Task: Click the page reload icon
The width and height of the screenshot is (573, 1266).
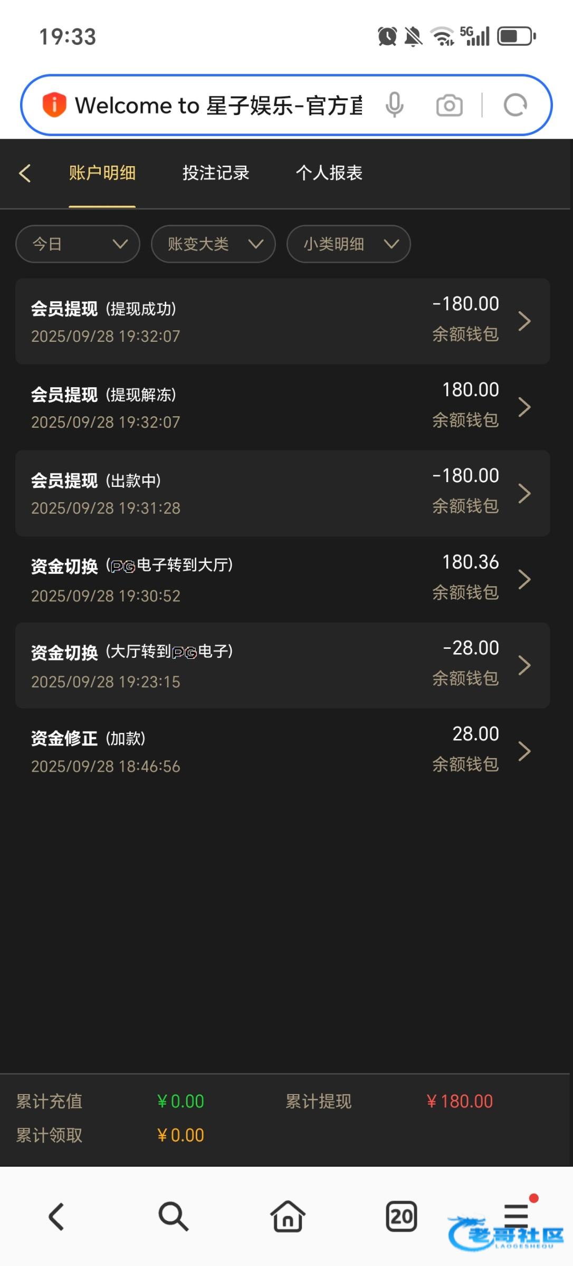Action: [515, 105]
